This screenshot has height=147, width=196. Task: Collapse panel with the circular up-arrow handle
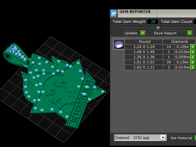158,27
